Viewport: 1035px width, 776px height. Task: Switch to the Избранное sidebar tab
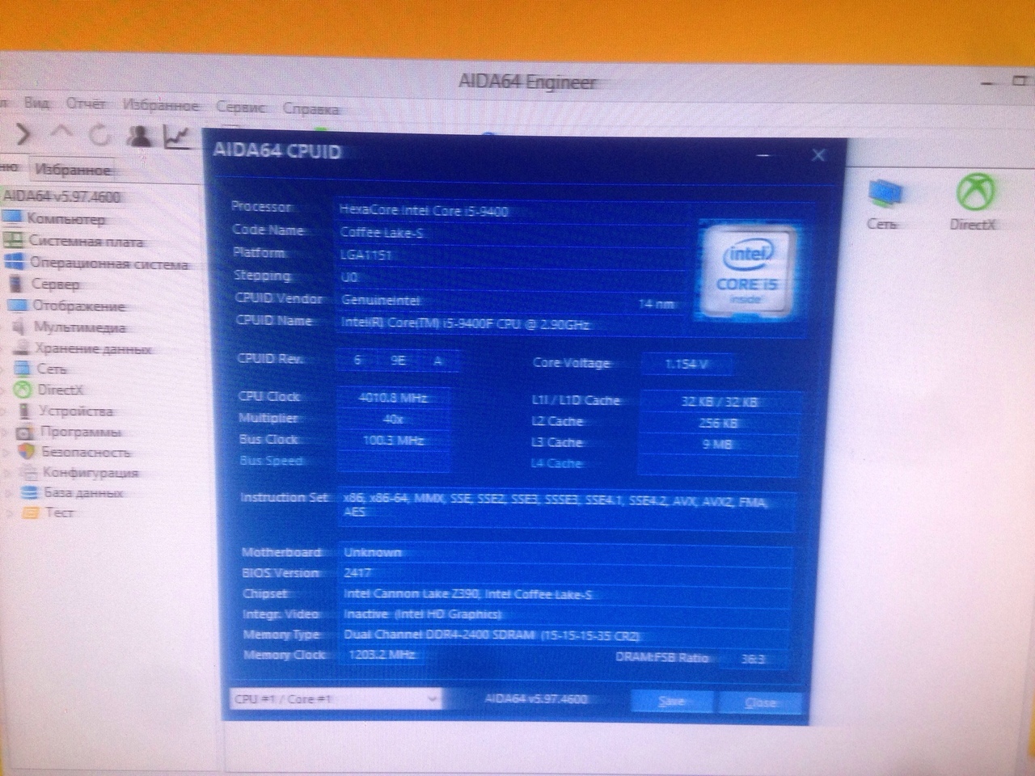click(x=72, y=170)
